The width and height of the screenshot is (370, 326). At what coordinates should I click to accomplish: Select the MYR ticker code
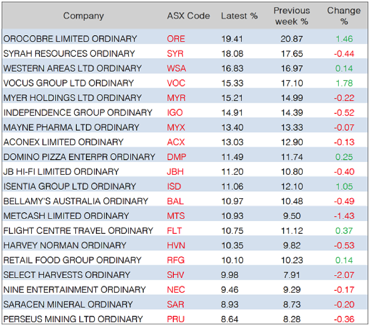[x=176, y=98]
